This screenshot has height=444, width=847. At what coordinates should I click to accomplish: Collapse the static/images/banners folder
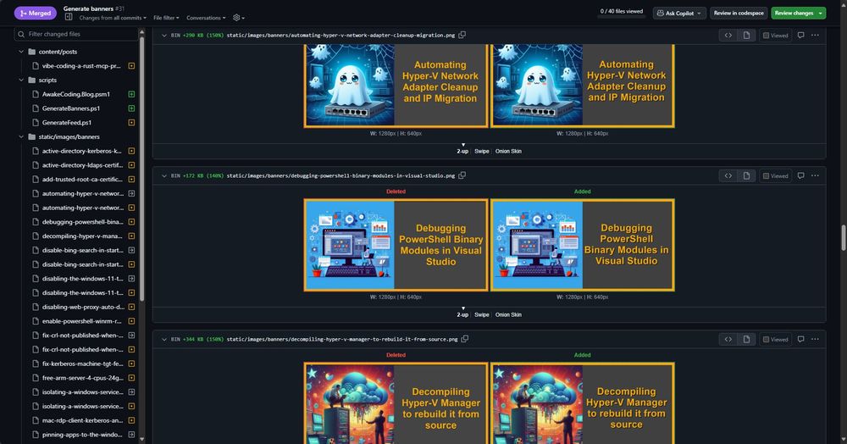[x=21, y=136]
